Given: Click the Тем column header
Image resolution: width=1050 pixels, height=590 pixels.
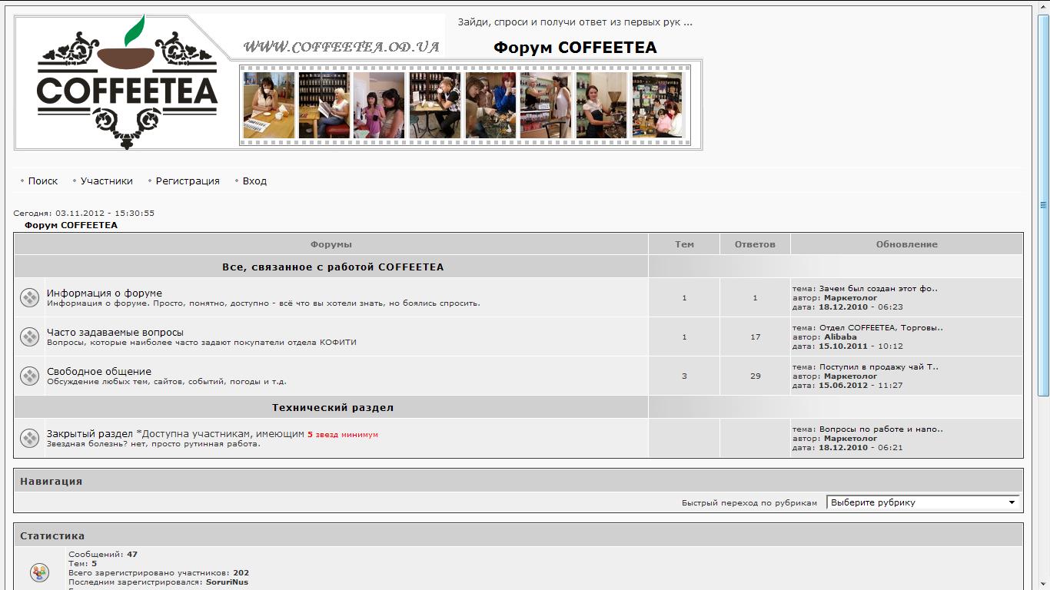Looking at the screenshot, I should pyautogui.click(x=684, y=244).
